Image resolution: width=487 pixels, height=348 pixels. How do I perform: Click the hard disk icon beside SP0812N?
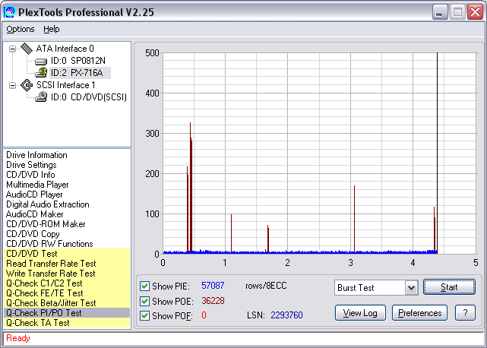tap(41, 62)
